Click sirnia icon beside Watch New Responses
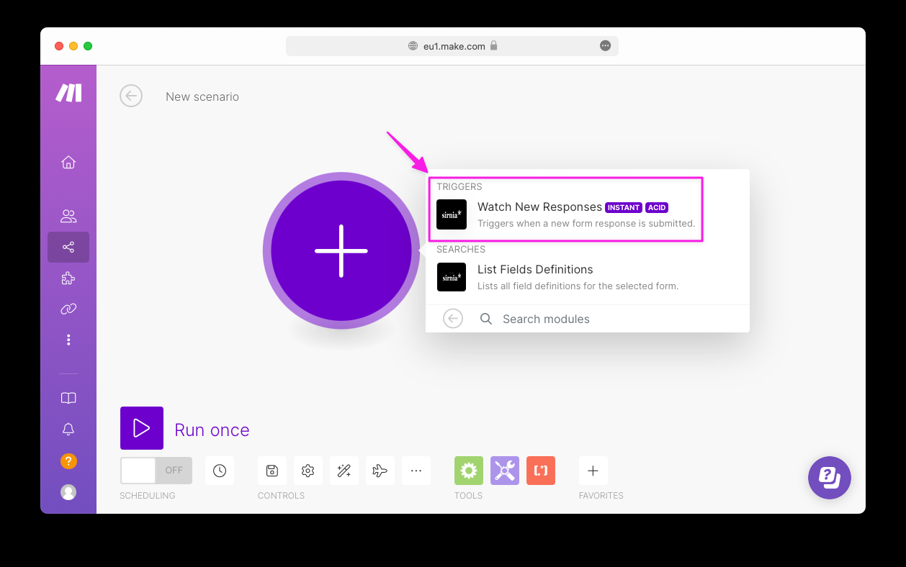 pos(452,214)
